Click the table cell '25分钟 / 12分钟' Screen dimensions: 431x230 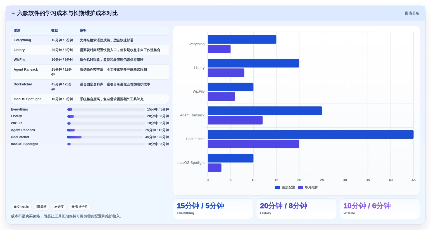click(x=62, y=72)
